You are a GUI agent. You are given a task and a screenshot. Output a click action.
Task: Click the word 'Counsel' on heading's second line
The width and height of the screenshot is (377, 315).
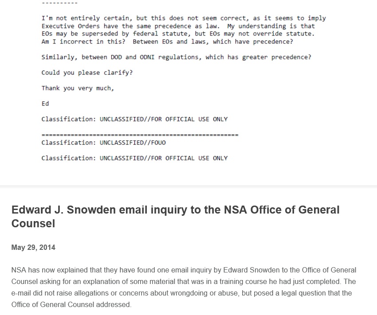point(33,223)
